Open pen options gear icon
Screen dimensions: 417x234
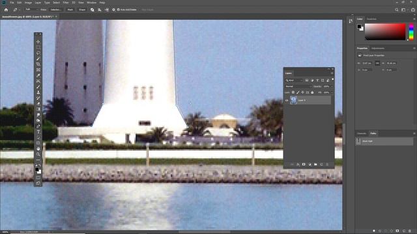[113, 10]
